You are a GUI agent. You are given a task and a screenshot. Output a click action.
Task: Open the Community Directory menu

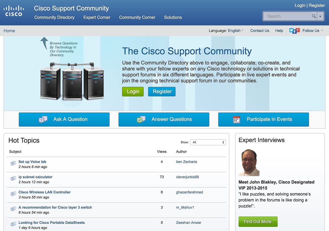point(54,17)
